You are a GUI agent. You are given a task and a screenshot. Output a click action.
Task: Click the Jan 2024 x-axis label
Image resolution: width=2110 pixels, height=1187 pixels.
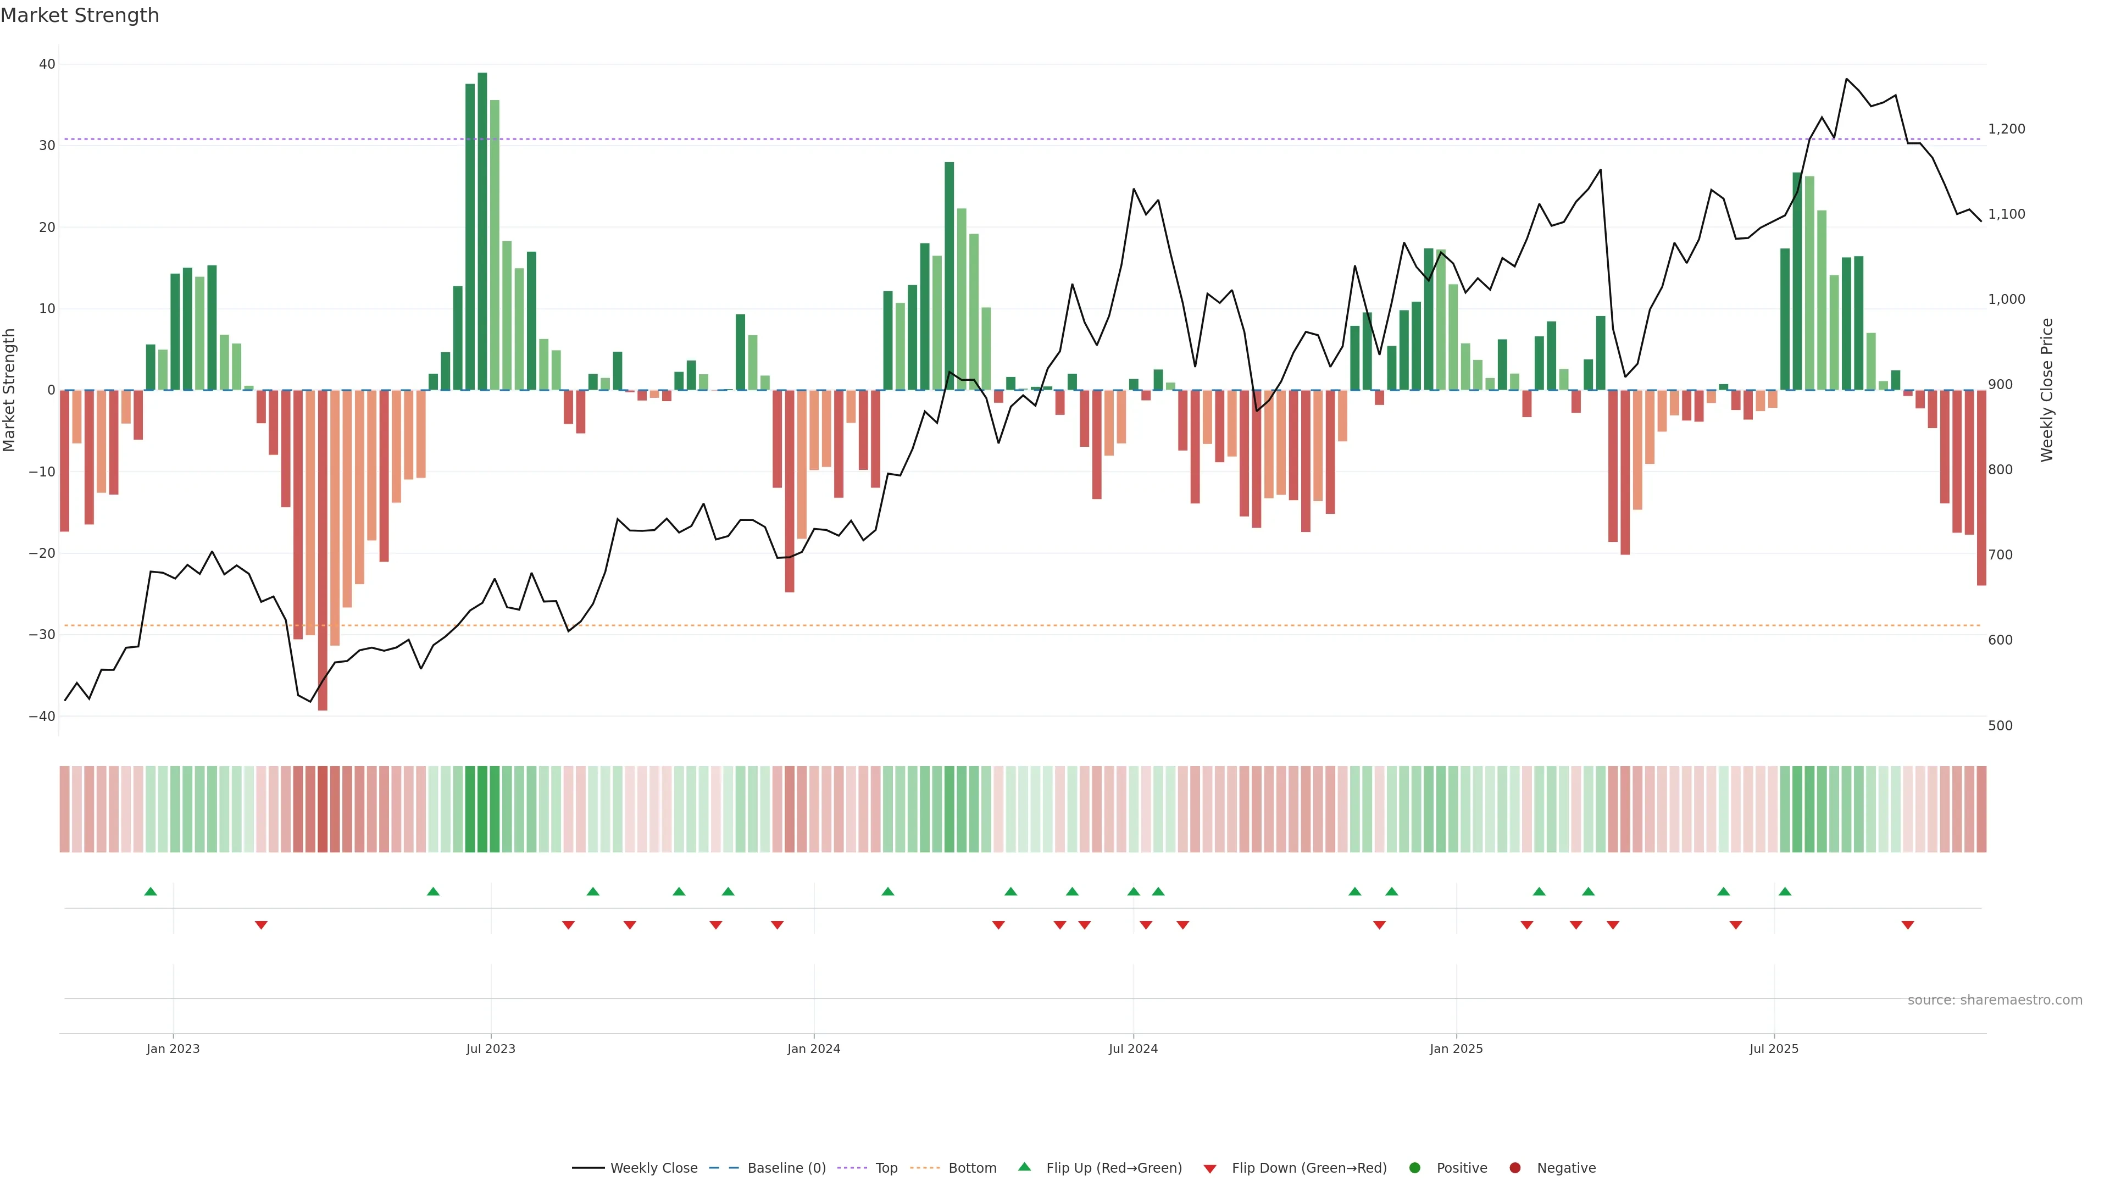click(813, 1049)
